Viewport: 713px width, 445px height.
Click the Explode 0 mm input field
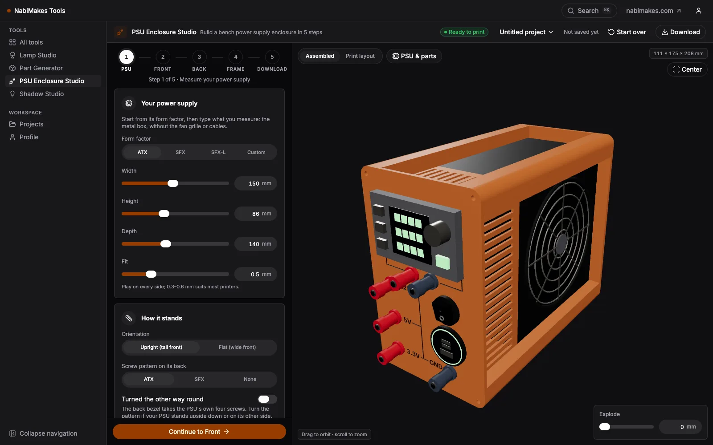pos(680,427)
